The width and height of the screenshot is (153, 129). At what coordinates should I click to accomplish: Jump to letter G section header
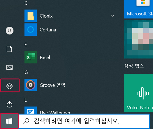[x=26, y=72]
